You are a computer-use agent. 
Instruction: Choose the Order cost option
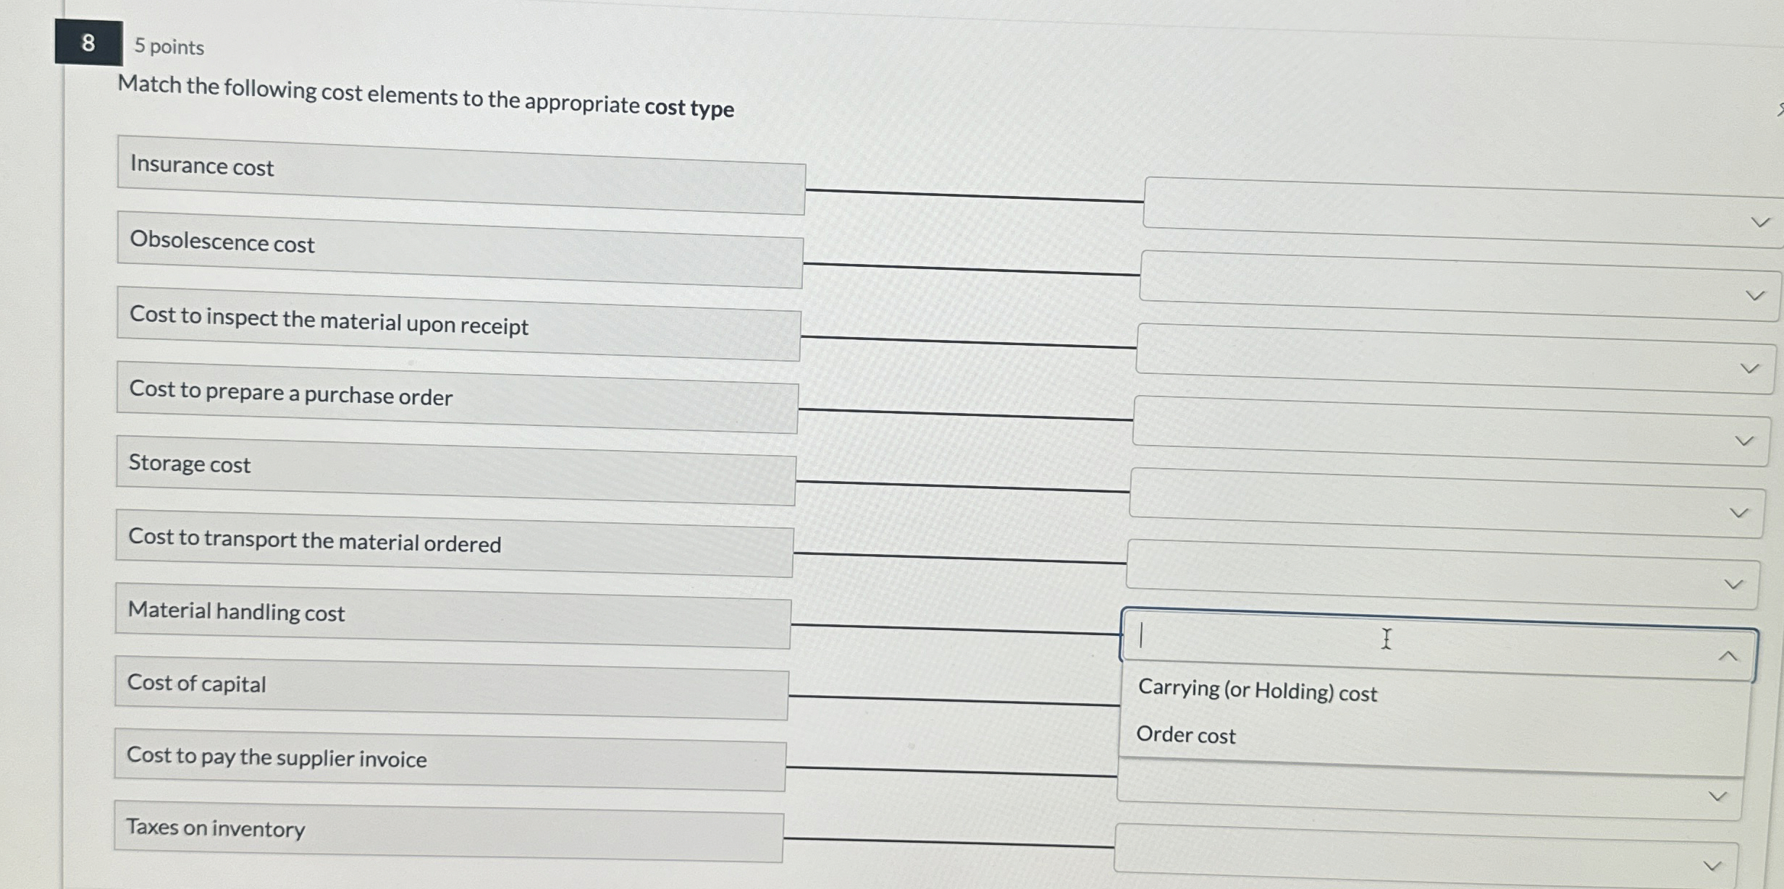[1186, 735]
